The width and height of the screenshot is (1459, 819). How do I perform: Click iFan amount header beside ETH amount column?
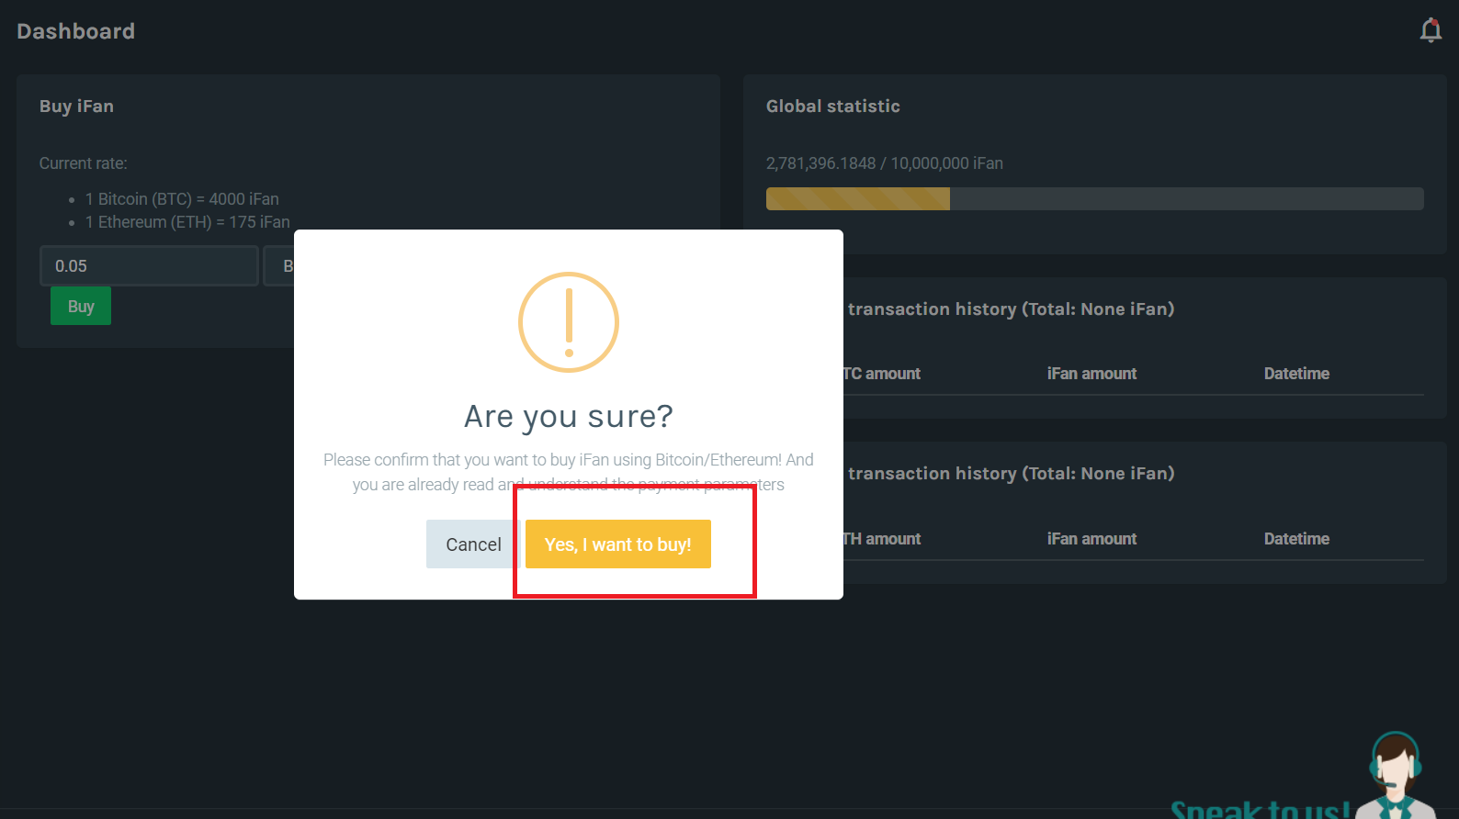coord(1091,539)
